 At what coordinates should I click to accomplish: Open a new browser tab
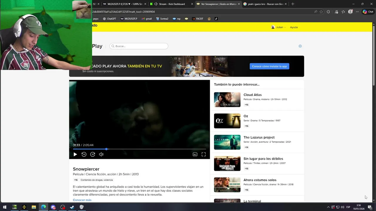(x=293, y=4)
